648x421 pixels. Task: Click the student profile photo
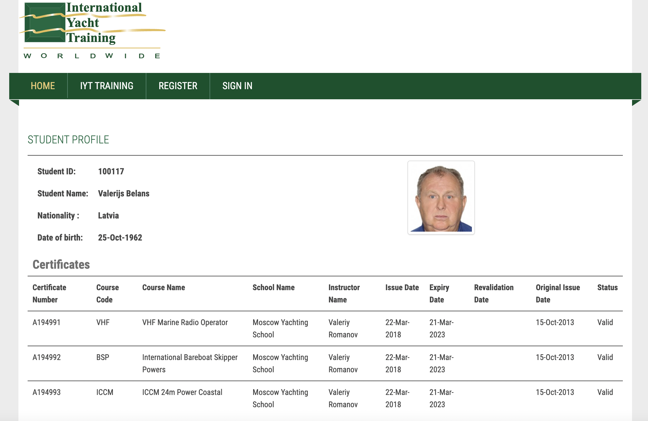click(x=441, y=198)
